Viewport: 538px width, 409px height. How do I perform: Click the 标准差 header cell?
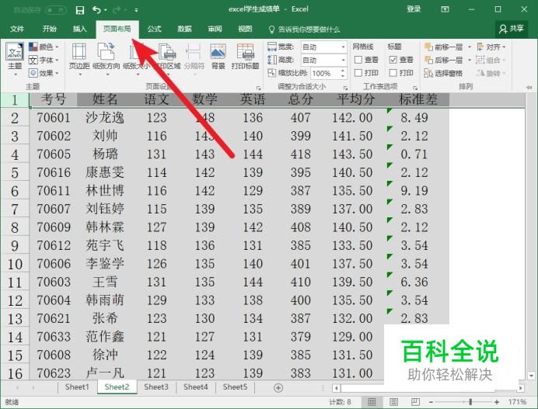tap(418, 99)
